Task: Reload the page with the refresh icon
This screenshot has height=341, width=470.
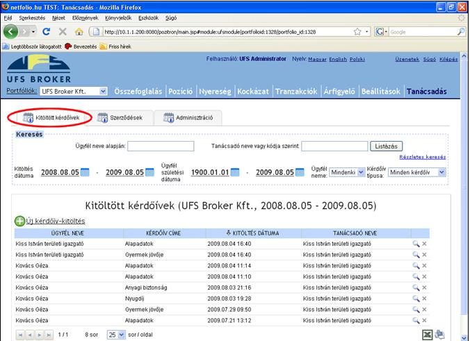Action: click(46, 31)
